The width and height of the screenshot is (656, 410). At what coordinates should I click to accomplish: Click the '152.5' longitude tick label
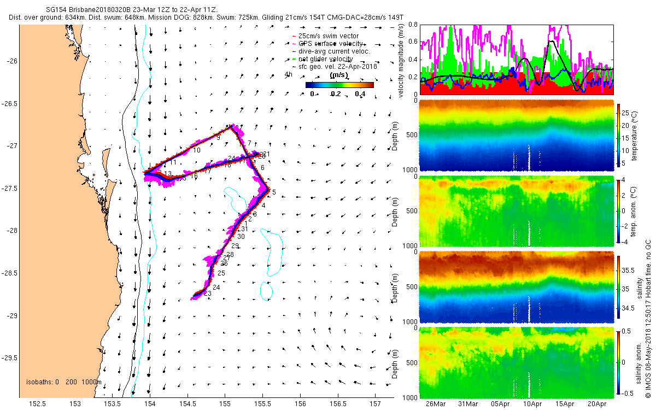(x=37, y=404)
